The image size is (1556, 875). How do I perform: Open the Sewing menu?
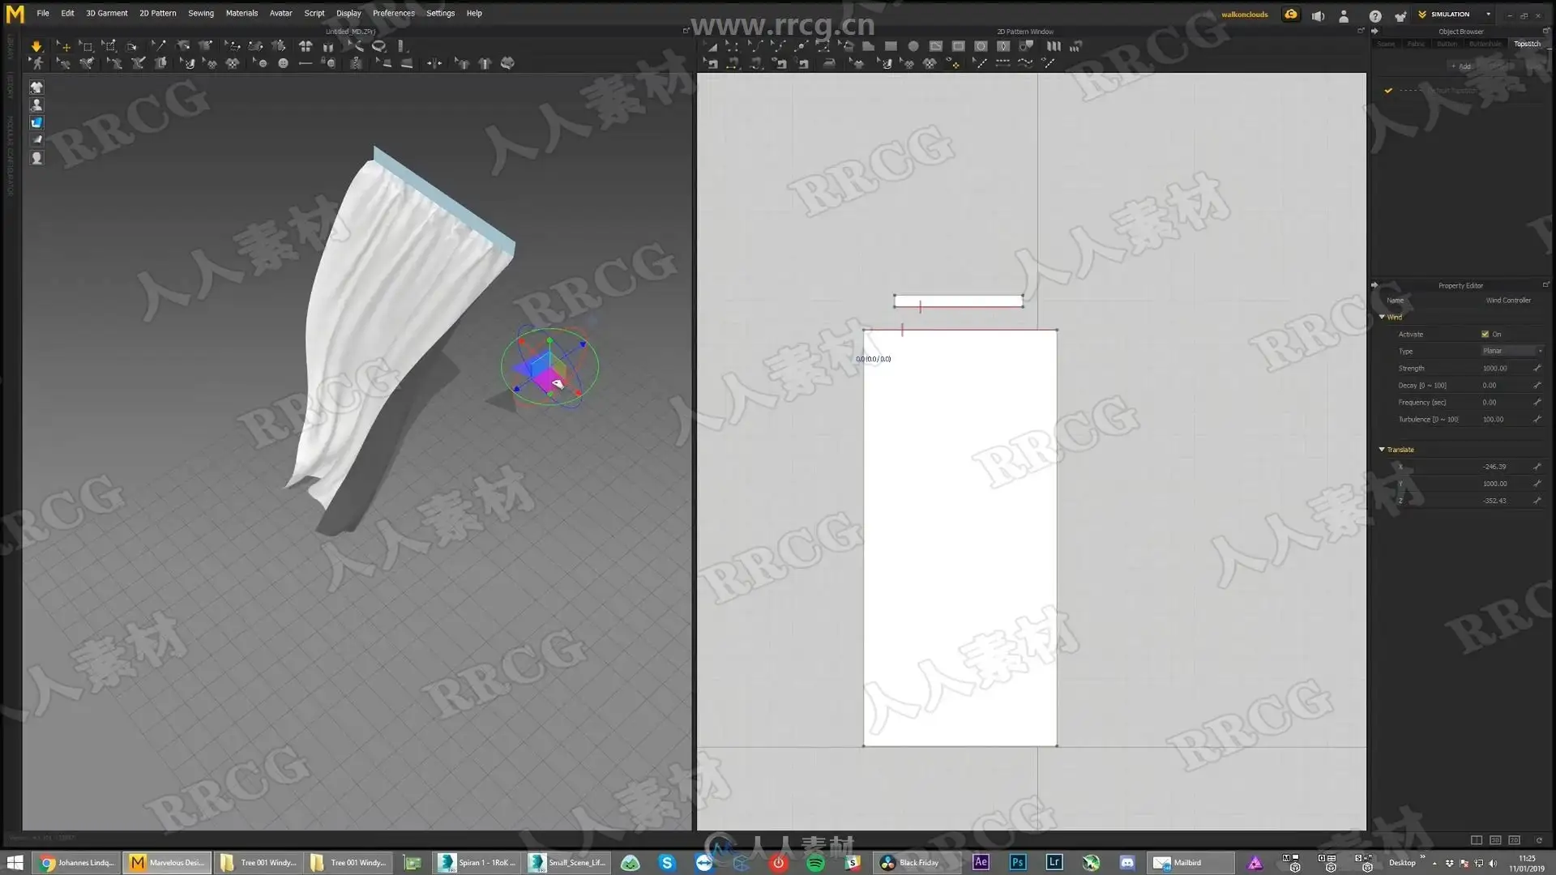(201, 13)
